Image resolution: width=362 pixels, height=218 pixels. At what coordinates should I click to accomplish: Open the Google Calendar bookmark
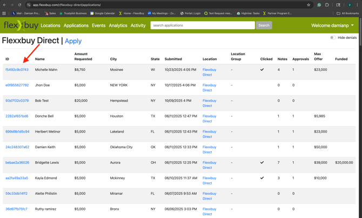coord(102,13)
